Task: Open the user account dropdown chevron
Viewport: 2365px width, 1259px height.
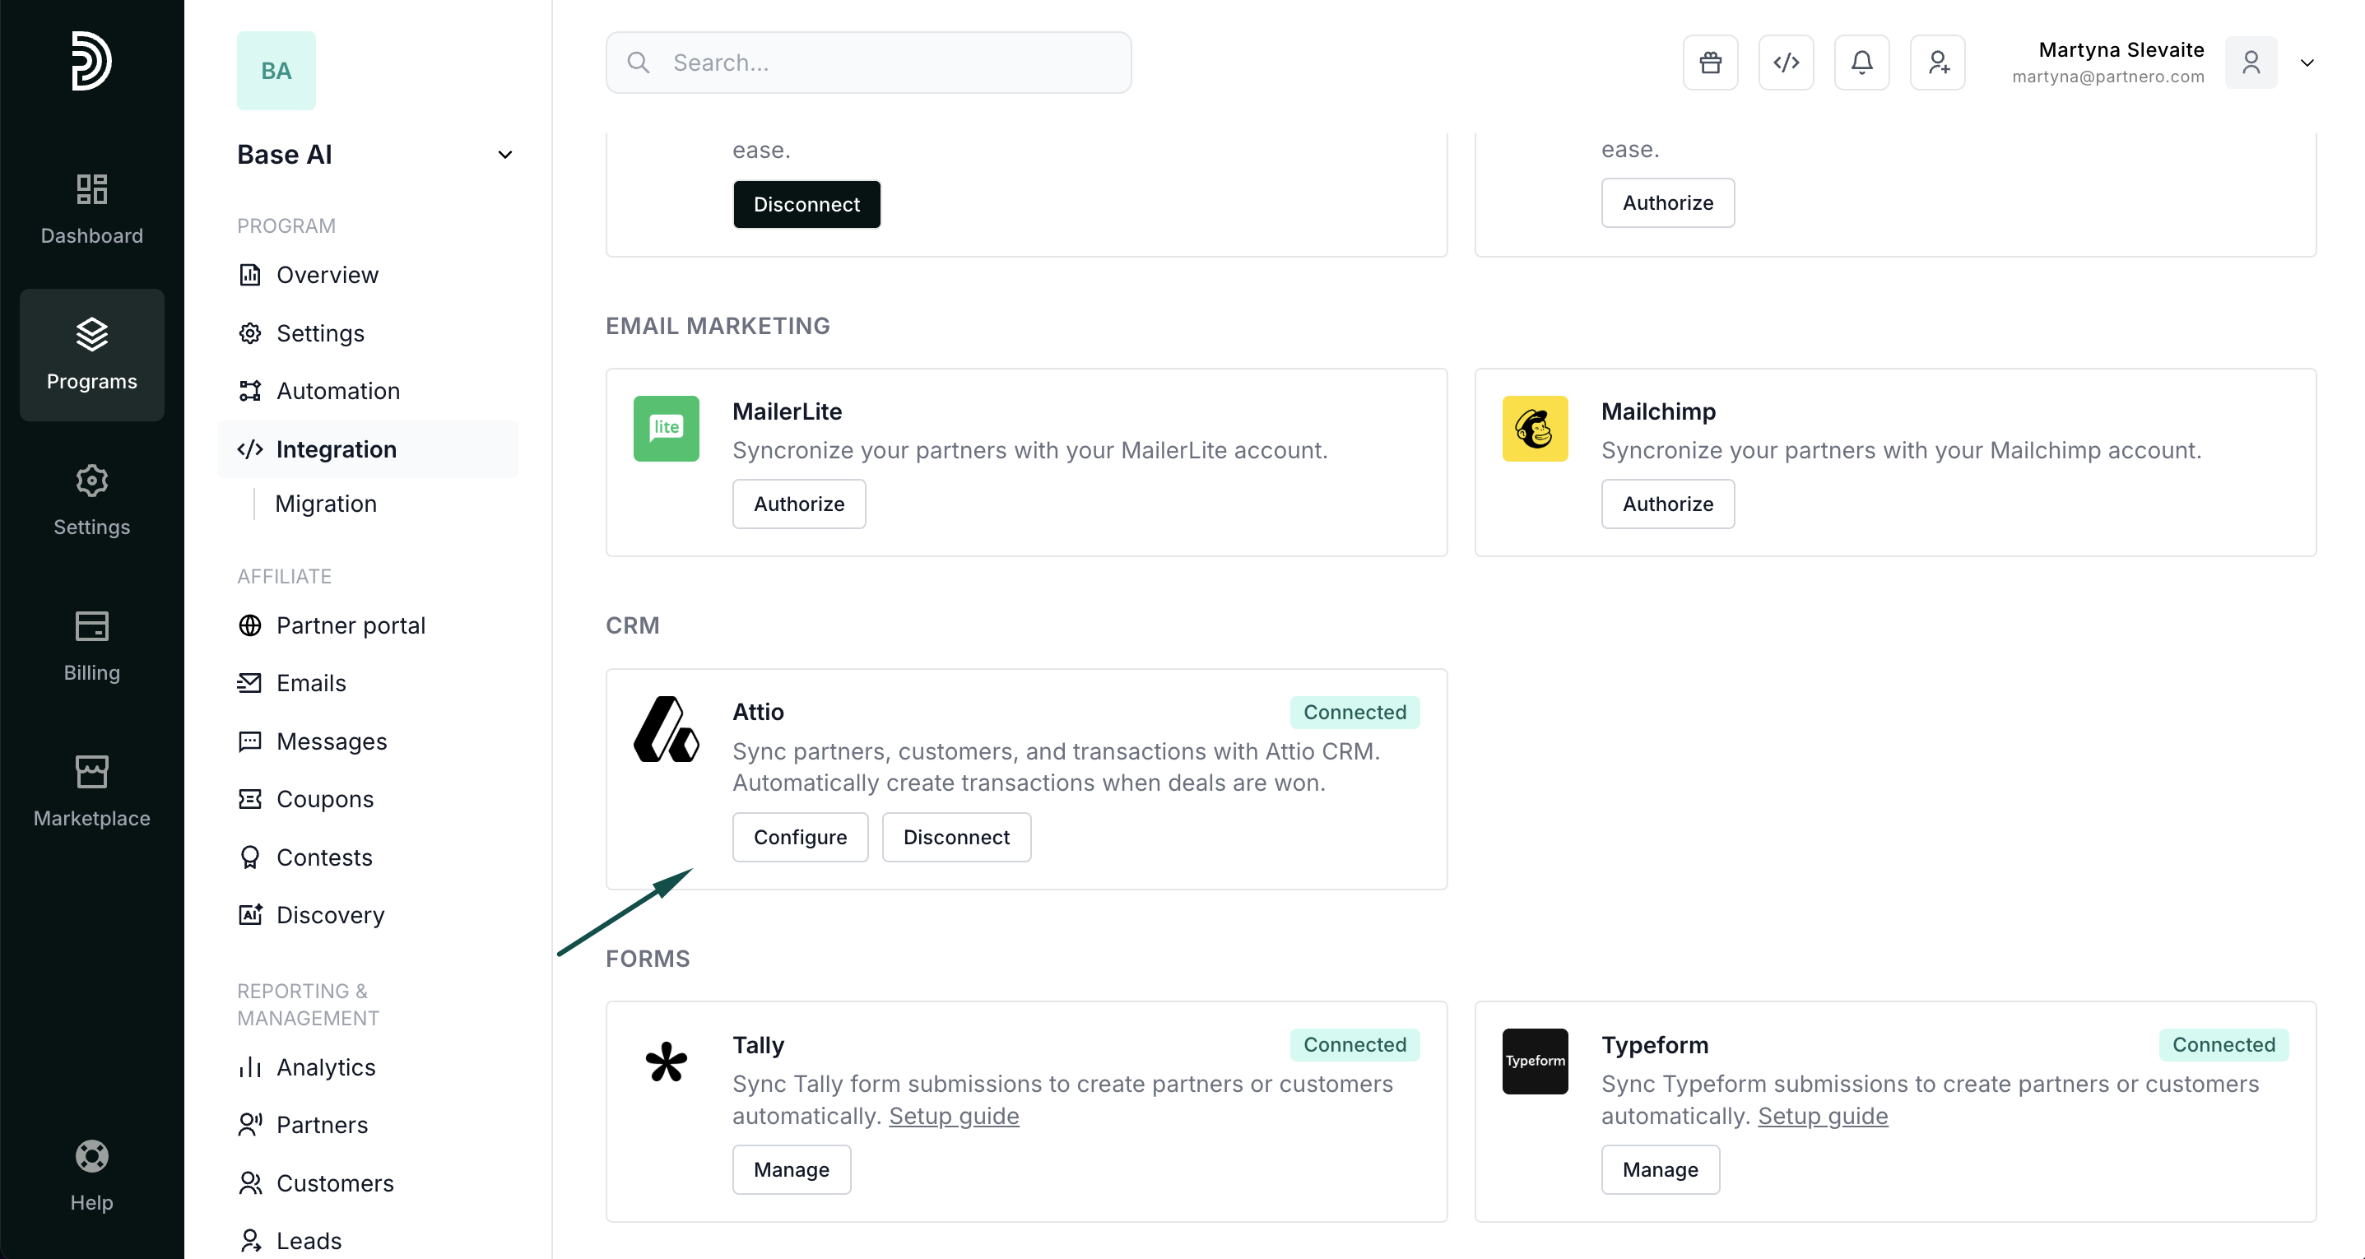Action: [2307, 63]
